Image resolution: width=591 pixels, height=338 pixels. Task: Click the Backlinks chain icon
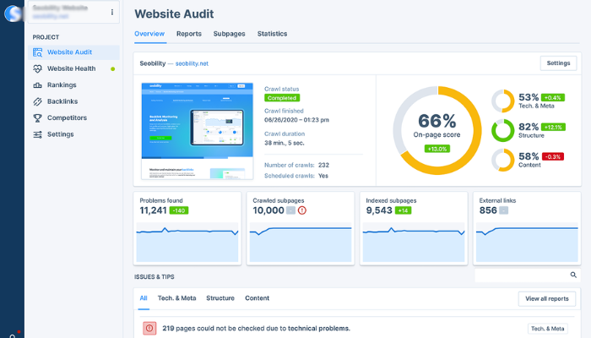37,101
